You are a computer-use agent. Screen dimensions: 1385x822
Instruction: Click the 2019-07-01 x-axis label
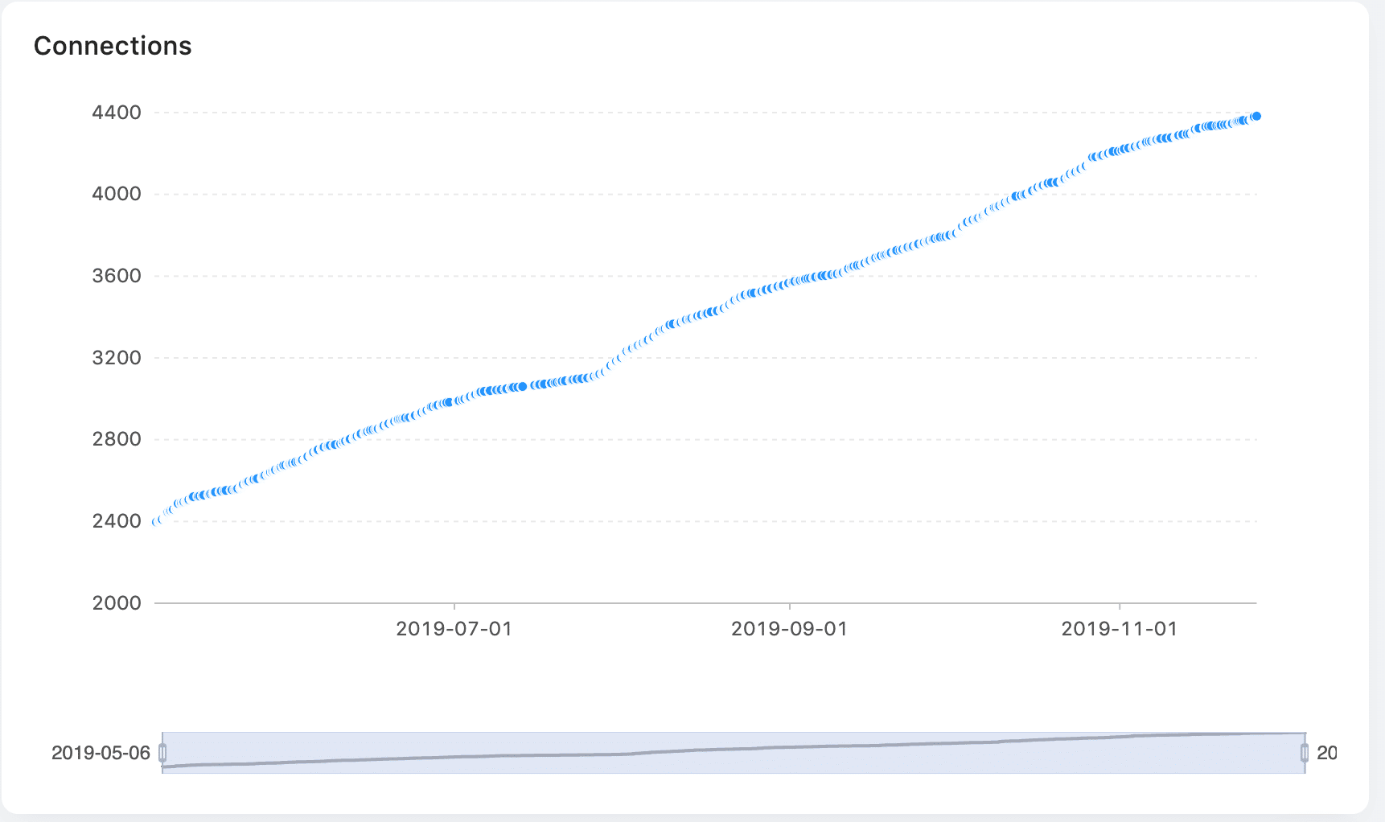tap(454, 629)
